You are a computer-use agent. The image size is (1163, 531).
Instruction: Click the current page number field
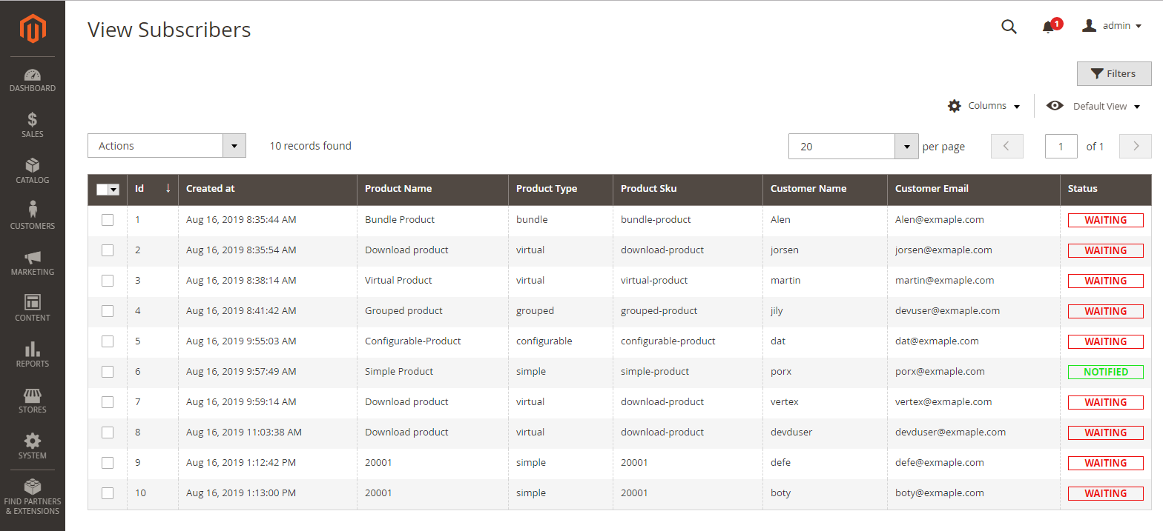1061,147
